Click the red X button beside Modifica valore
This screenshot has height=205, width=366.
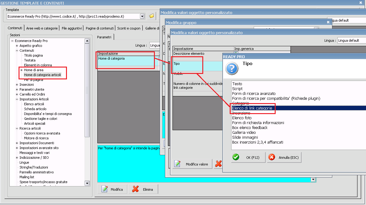click(218, 164)
